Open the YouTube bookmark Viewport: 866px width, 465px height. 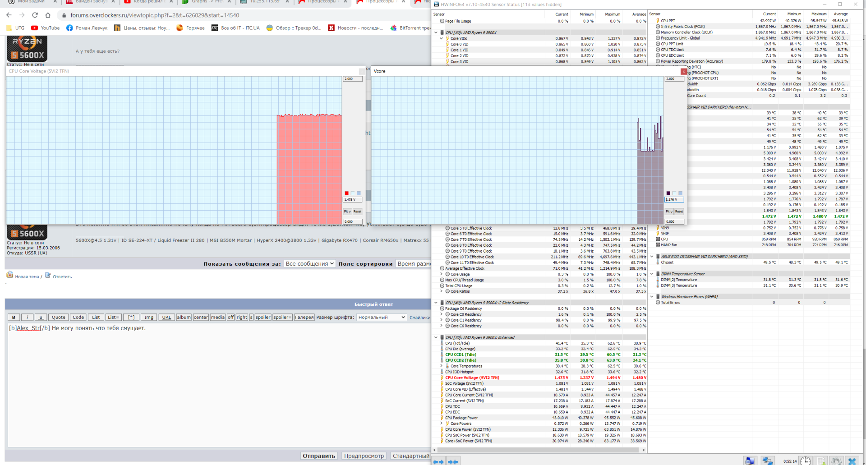point(45,28)
